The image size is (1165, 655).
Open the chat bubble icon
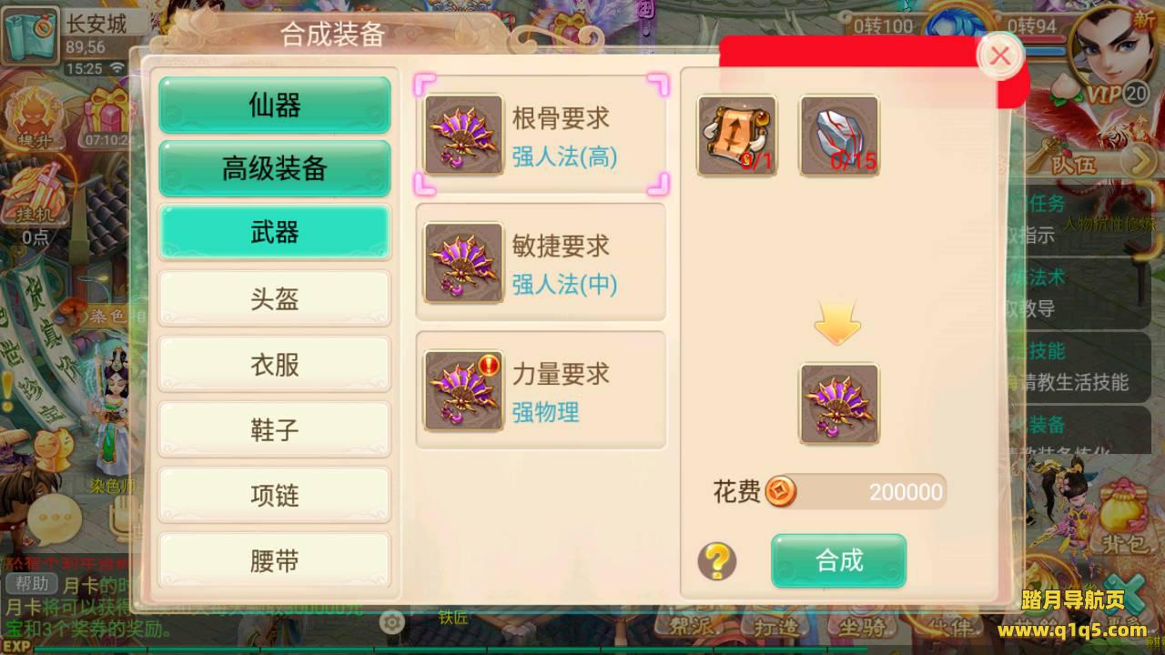point(55,519)
